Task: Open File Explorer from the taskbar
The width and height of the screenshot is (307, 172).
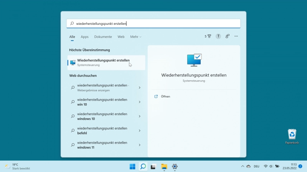Action: point(164,167)
